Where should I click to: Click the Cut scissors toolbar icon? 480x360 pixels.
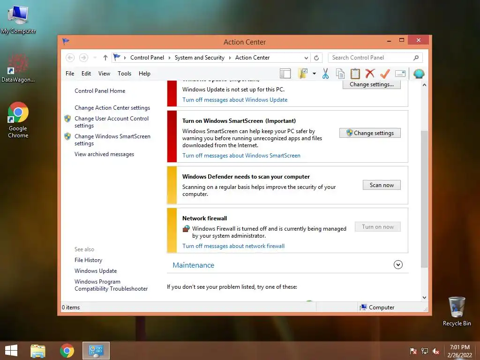[325, 74]
